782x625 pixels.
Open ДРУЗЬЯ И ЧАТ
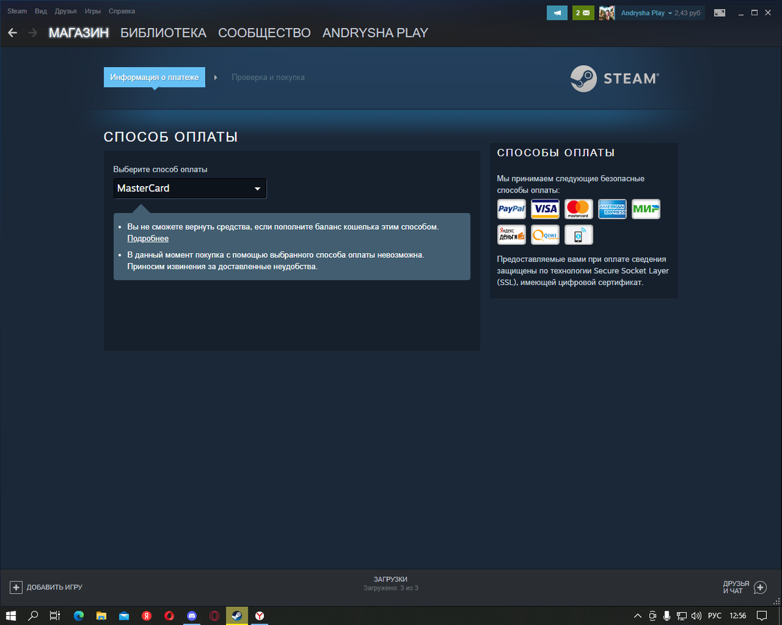744,587
